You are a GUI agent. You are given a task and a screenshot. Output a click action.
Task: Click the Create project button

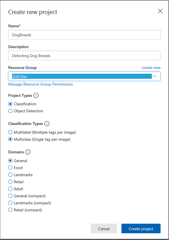(x=141, y=228)
